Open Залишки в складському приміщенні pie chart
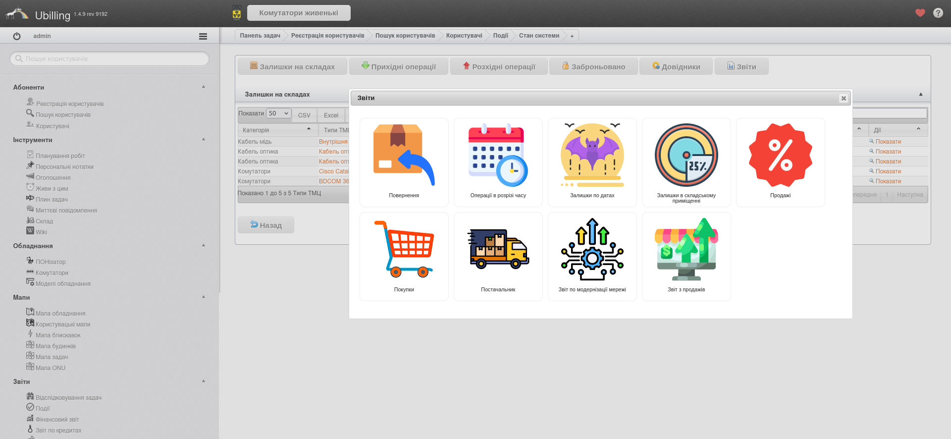 (686, 156)
